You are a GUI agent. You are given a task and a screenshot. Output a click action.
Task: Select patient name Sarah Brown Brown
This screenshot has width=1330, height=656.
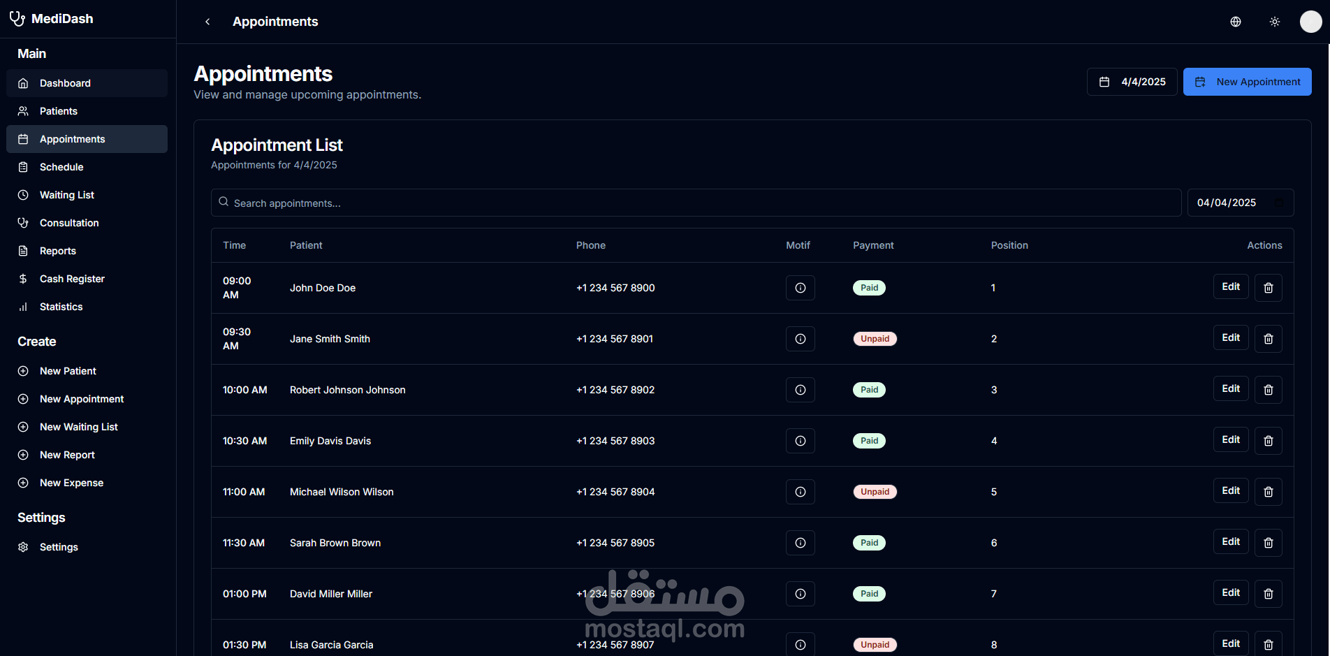(335, 543)
